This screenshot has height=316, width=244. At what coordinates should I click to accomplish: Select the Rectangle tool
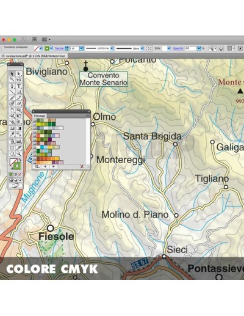[x=19, y=92]
